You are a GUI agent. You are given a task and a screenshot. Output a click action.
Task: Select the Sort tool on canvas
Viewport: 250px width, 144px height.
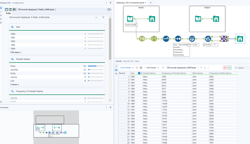click(178, 39)
